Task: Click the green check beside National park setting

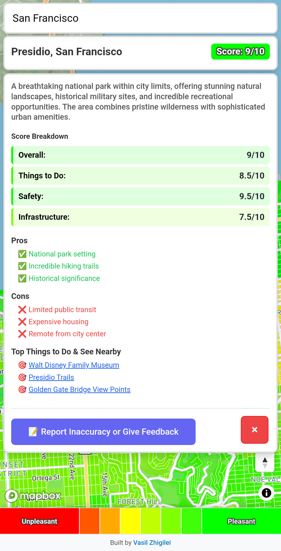Action: coord(22,254)
